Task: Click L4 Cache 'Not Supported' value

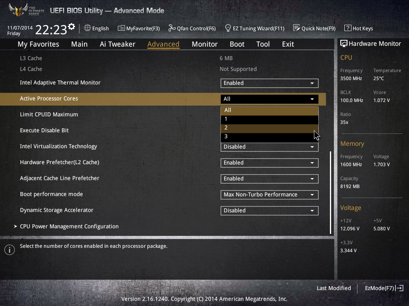Action: (238, 69)
